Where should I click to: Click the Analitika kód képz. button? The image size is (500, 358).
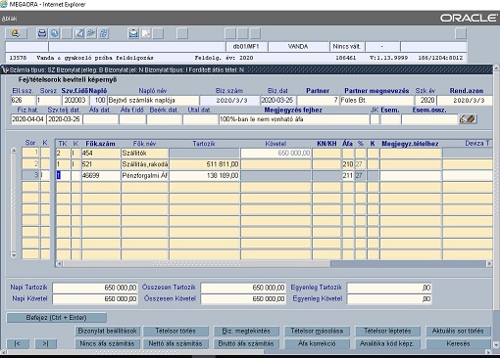387,343
